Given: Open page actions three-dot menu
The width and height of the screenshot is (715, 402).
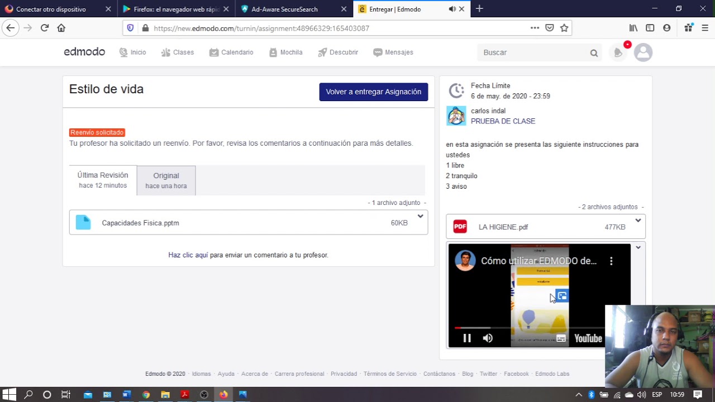Looking at the screenshot, I should coord(535,28).
